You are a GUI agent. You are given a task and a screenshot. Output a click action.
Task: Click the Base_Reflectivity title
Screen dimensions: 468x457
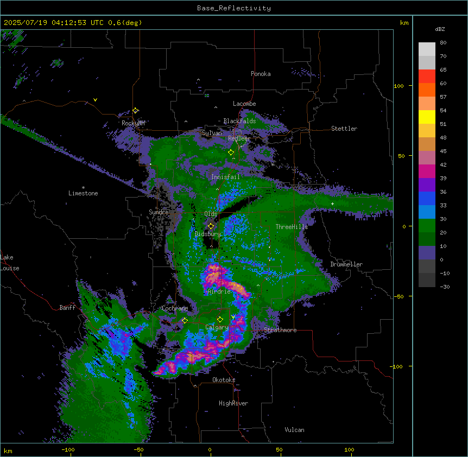(234, 8)
